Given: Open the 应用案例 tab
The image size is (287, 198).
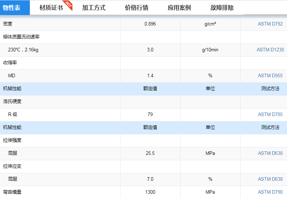Looking at the screenshot, I should tap(179, 8).
